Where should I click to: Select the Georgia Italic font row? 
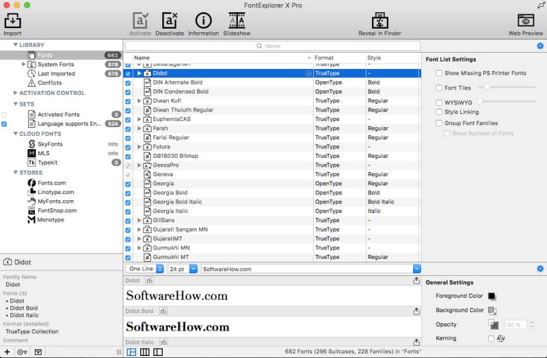point(271,211)
